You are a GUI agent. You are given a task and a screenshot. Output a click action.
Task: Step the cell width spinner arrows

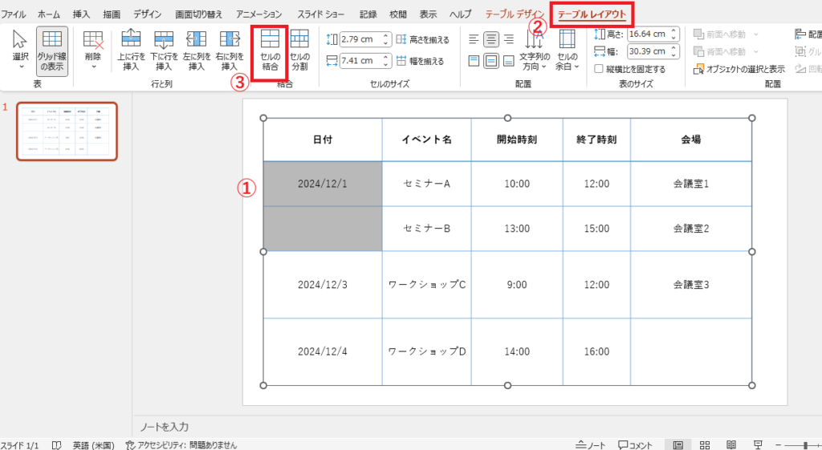click(x=386, y=60)
